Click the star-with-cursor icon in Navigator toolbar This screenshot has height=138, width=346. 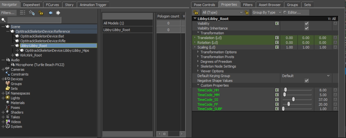tap(32, 13)
